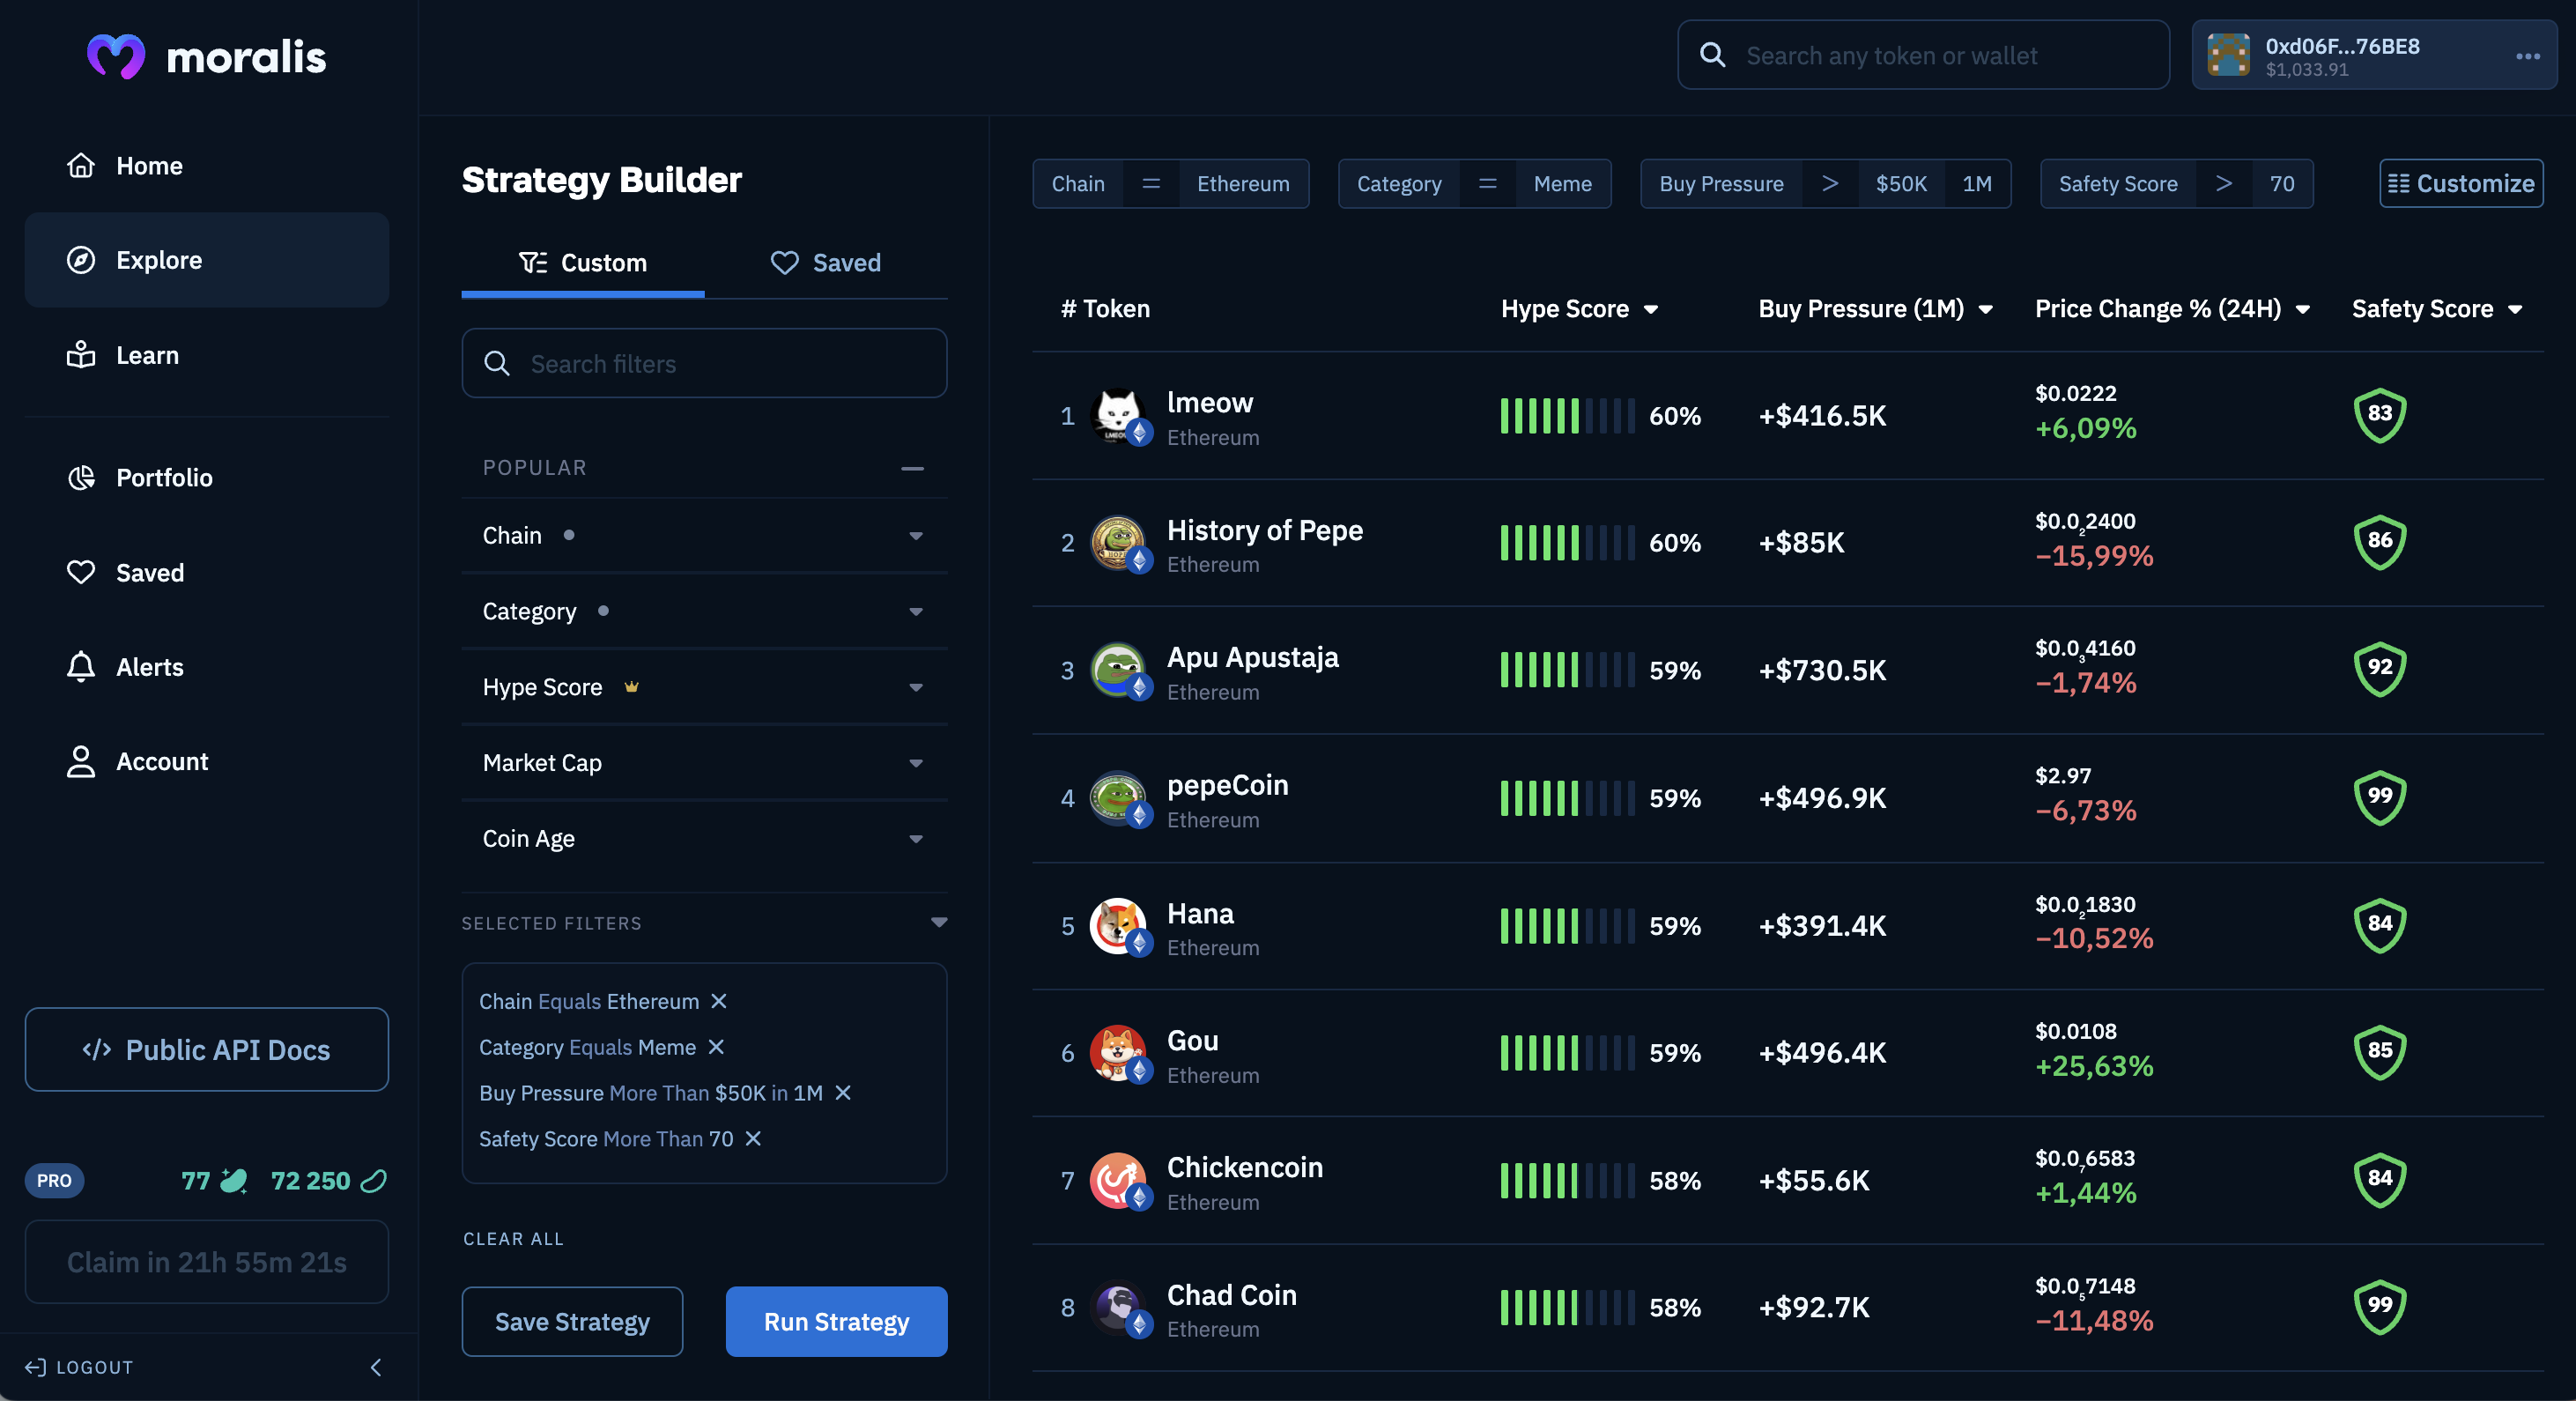Focus the token or wallet search box
Screen dimensions: 2576x1401
1923,55
